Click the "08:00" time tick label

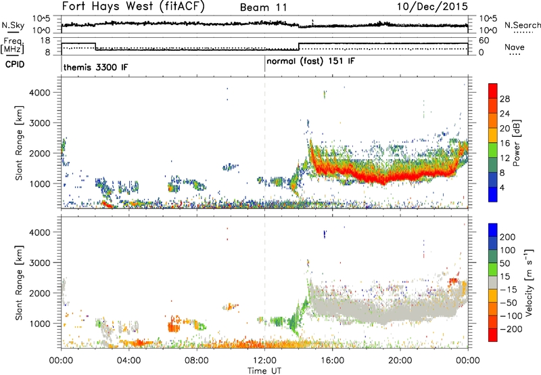coord(197,361)
